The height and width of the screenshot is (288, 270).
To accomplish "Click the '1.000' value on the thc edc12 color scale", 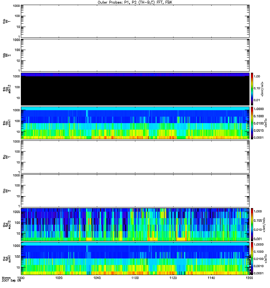I will pos(258,211).
